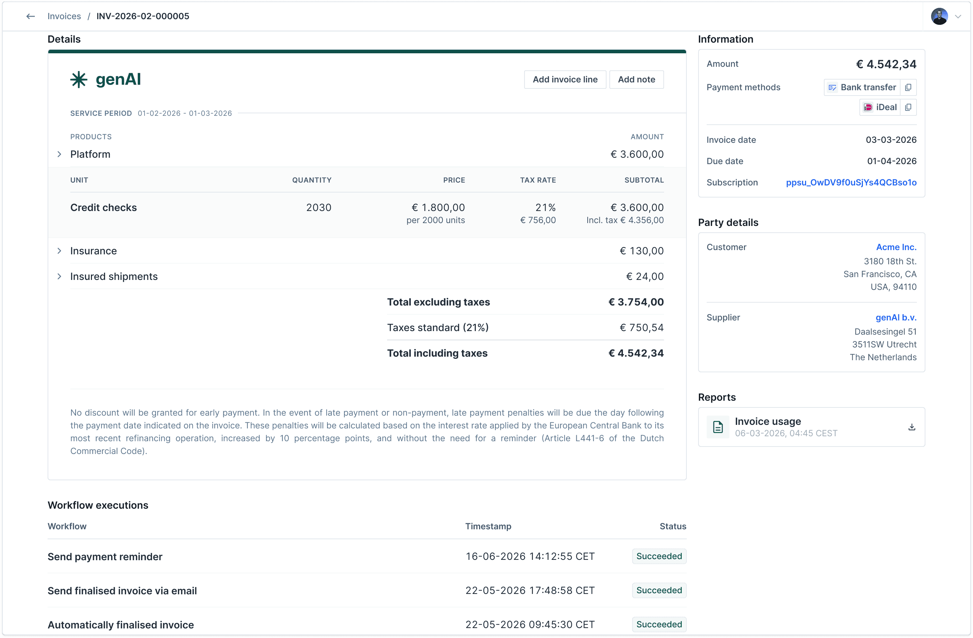Viewport: 973px width, 638px height.
Task: Click timestamp 16-06-2026 14:12:55 CET
Action: [530, 556]
